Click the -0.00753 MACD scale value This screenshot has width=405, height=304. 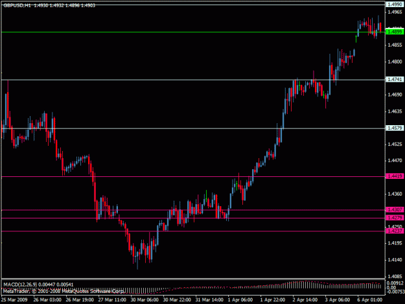click(x=395, y=292)
